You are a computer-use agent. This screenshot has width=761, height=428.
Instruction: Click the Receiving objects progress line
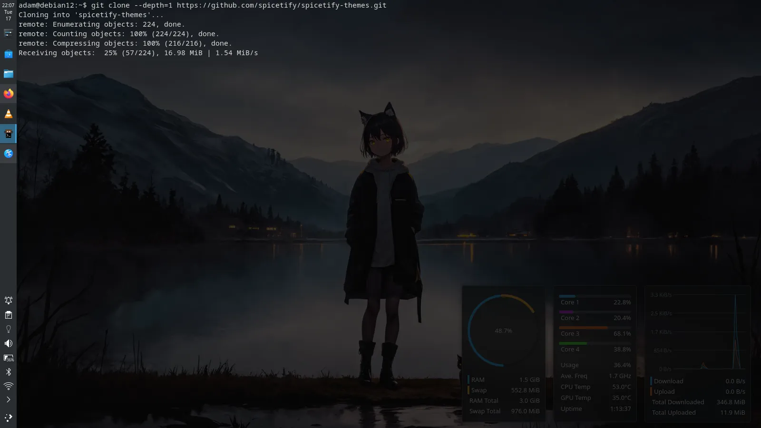coord(138,53)
